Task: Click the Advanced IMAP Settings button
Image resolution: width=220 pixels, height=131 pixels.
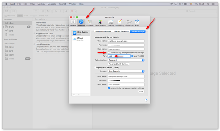Action: [x=119, y=64]
